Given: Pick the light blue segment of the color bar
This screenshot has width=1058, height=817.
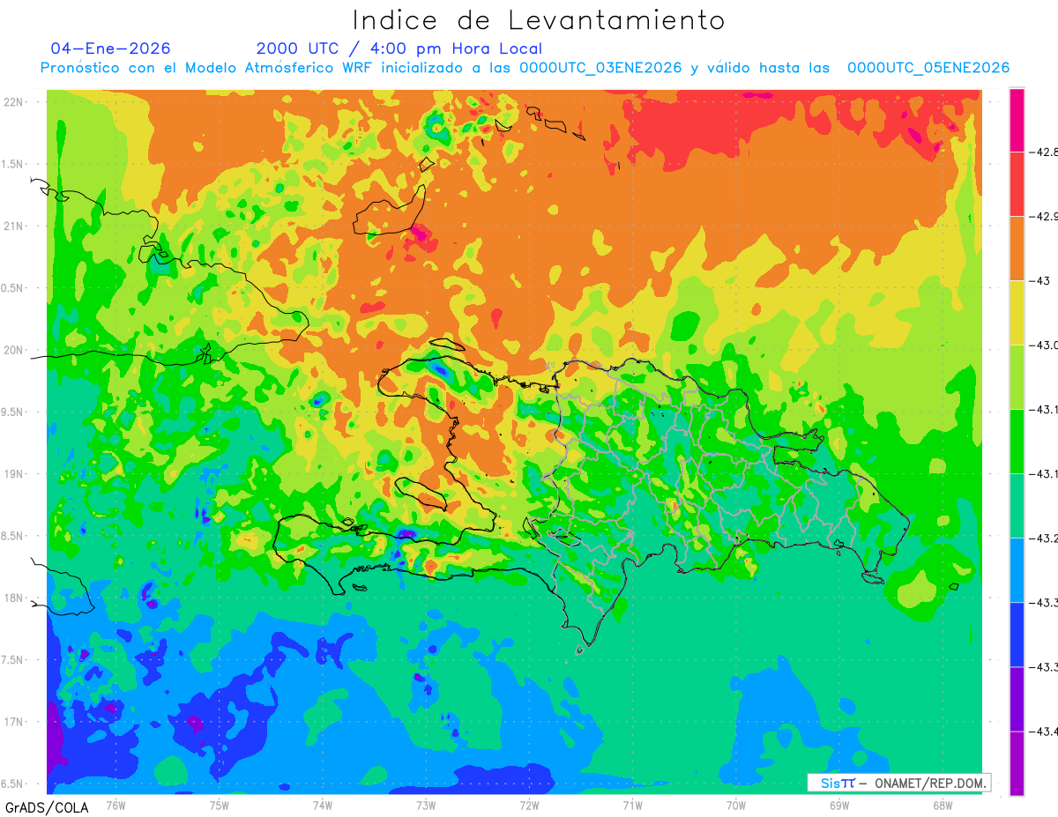Looking at the screenshot, I should (1017, 570).
